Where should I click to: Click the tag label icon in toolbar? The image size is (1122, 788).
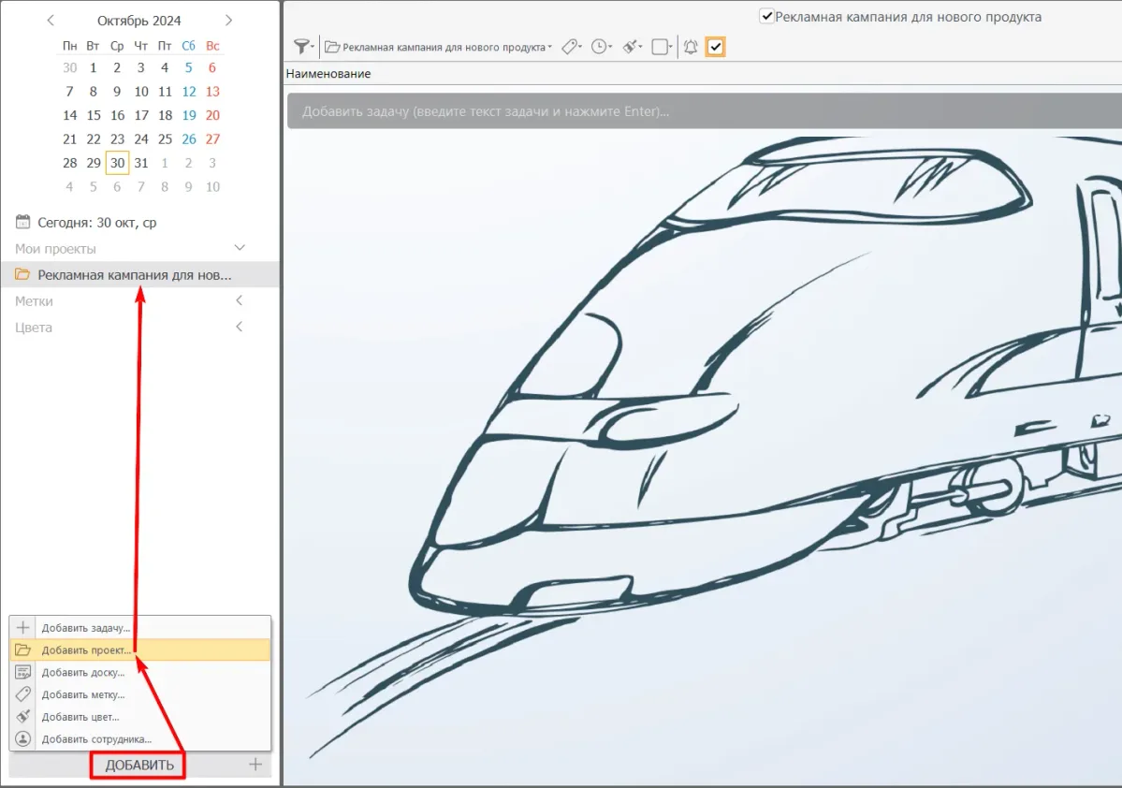[x=570, y=47]
